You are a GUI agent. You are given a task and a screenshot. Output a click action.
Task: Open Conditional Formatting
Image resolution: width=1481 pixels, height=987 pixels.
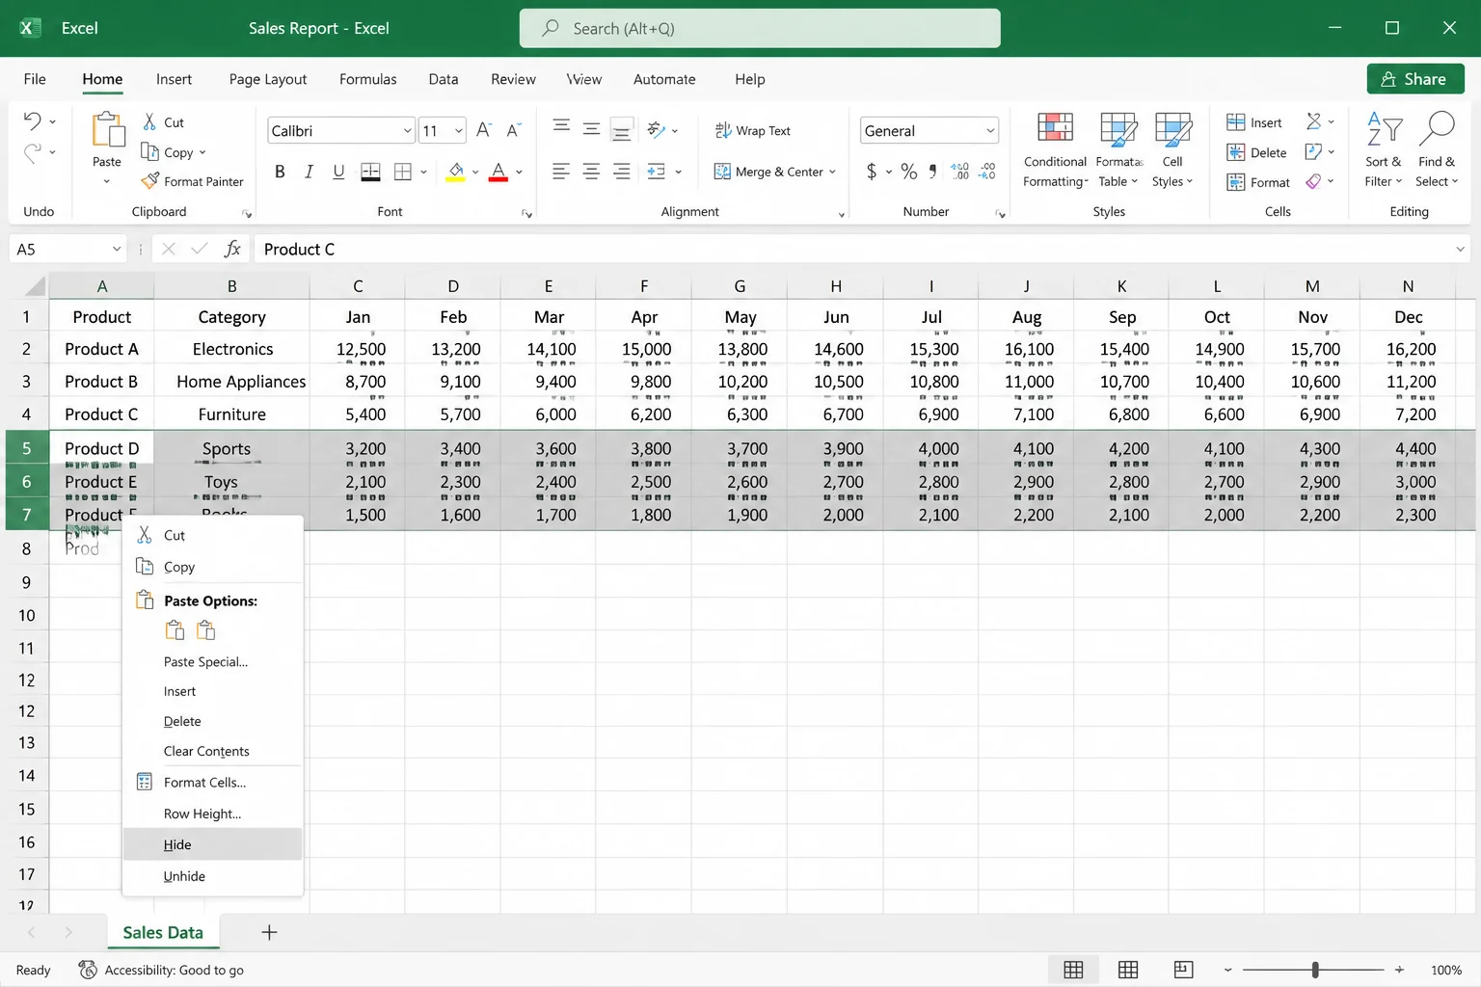(x=1055, y=149)
